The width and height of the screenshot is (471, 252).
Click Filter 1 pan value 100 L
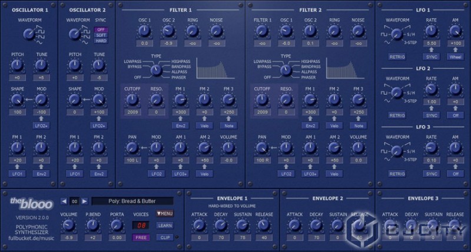[132, 160]
